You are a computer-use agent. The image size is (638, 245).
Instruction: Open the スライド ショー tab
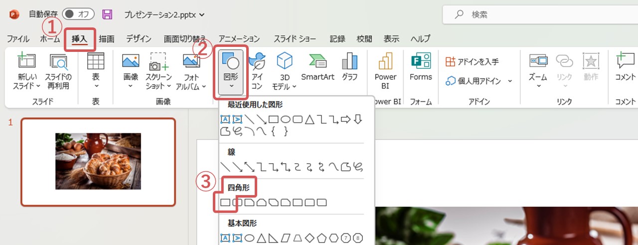294,39
